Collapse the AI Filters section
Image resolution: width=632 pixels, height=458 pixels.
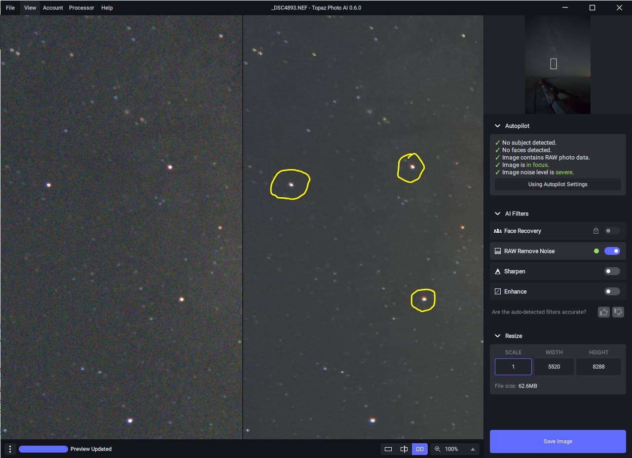click(497, 214)
